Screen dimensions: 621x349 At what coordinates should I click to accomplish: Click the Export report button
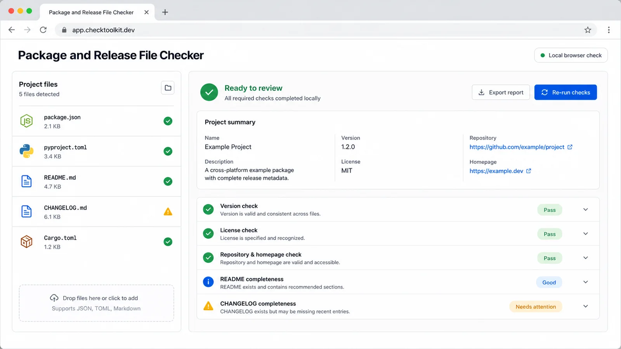tap(501, 92)
